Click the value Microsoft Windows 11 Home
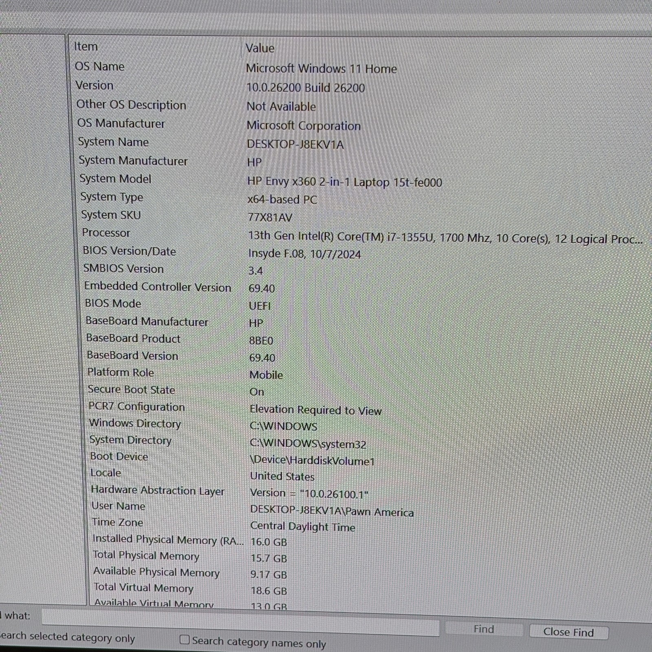 321,68
